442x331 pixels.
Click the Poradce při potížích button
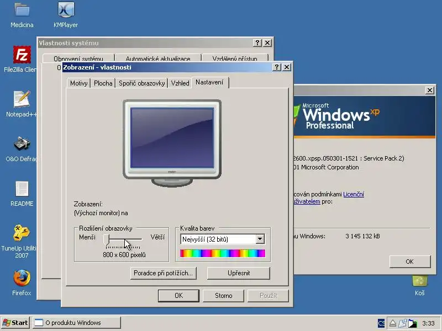(x=164, y=273)
